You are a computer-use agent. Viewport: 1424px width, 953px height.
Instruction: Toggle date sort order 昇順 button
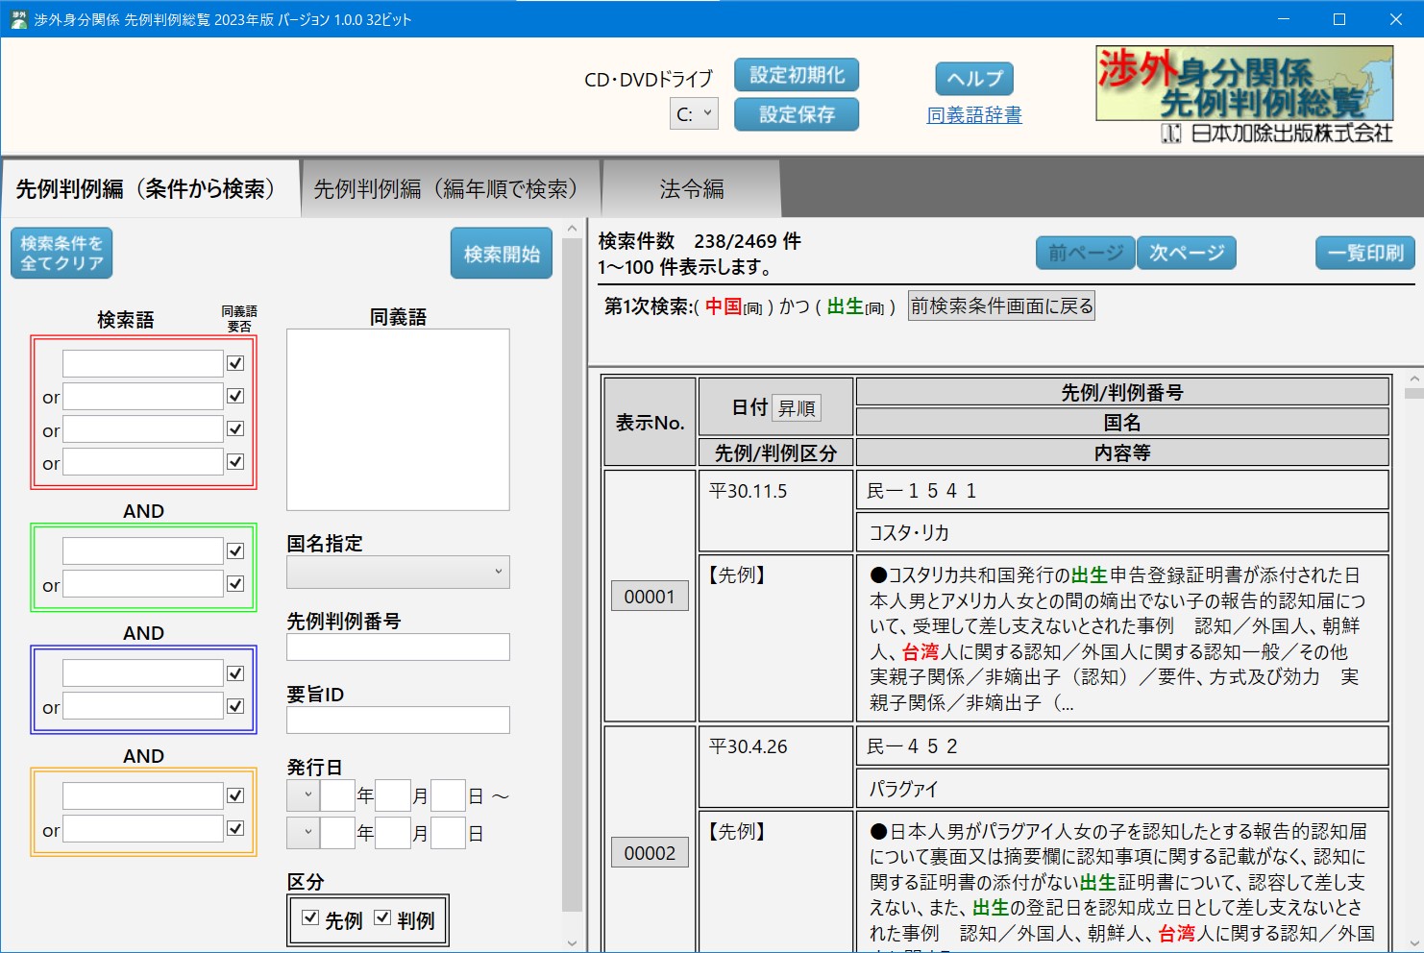pos(797,408)
